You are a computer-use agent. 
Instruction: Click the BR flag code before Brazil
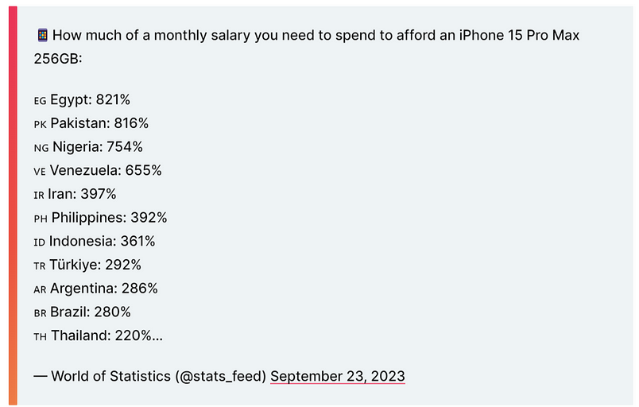click(40, 312)
